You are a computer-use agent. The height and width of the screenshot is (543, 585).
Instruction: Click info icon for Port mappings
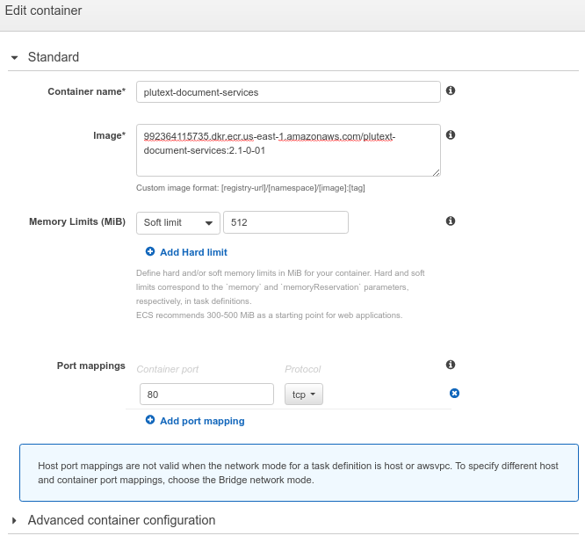click(451, 365)
